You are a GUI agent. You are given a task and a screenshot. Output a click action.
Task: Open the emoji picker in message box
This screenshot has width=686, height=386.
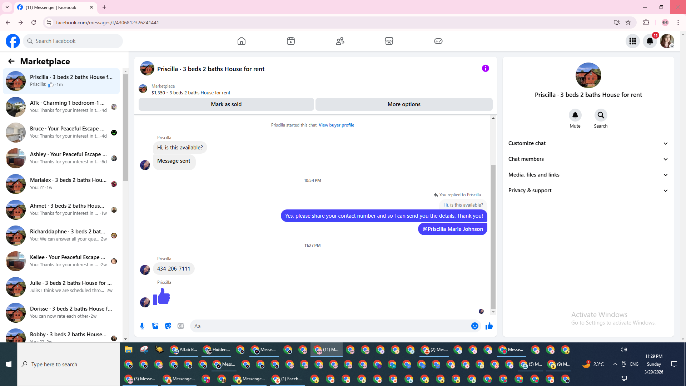coord(474,326)
